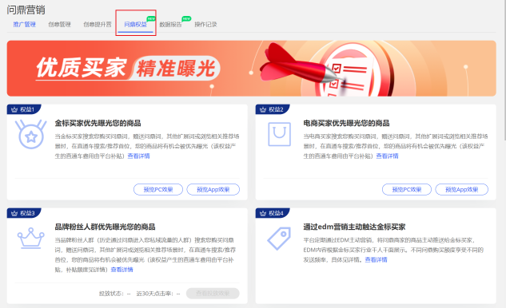Click NEW badge on 数据报告 tab
The height and width of the screenshot is (308, 506).
[x=186, y=18]
